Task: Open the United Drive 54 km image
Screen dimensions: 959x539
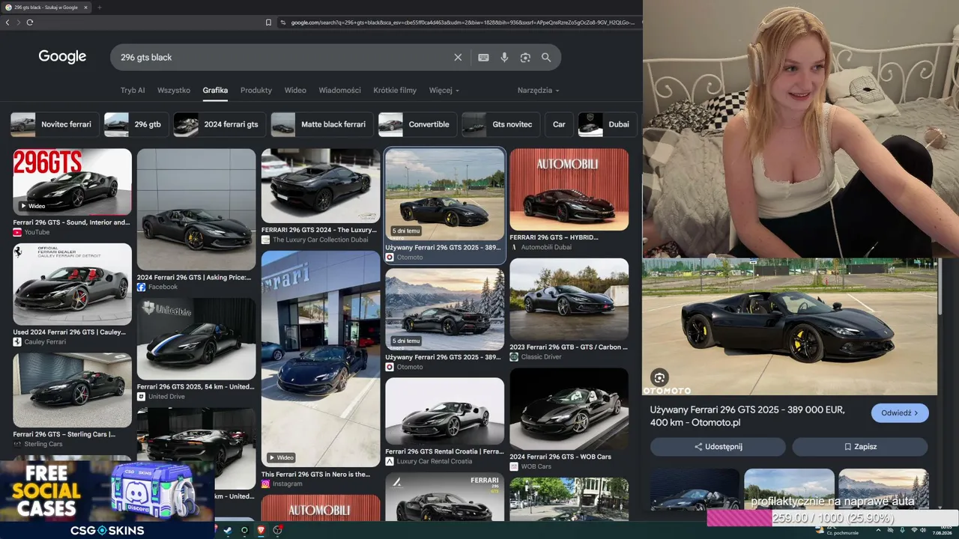Action: 196,339
